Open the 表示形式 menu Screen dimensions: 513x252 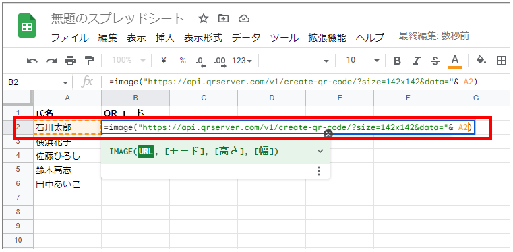pos(203,38)
